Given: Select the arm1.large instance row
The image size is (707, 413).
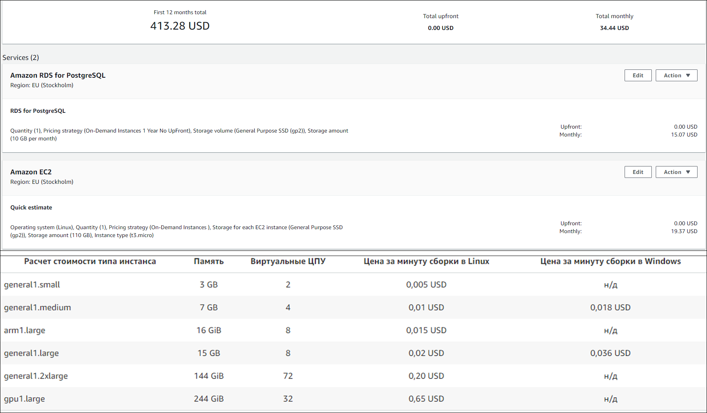Looking at the screenshot, I should click(353, 330).
